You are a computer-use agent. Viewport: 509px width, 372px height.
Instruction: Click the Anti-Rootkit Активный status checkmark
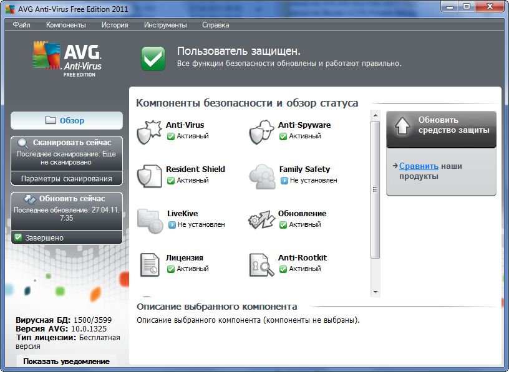283,269
